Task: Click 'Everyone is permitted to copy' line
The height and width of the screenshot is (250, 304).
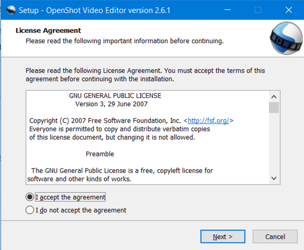Action: click(x=120, y=129)
